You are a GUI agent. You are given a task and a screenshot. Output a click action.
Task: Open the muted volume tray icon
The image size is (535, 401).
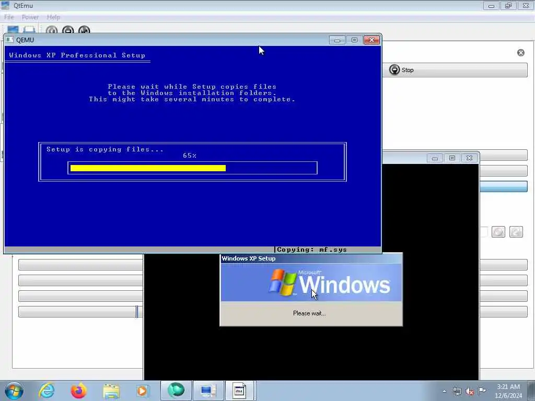pos(470,391)
